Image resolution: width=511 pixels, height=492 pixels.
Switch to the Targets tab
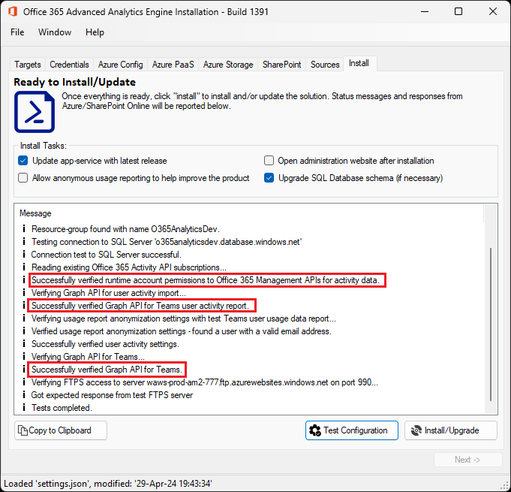[27, 65]
